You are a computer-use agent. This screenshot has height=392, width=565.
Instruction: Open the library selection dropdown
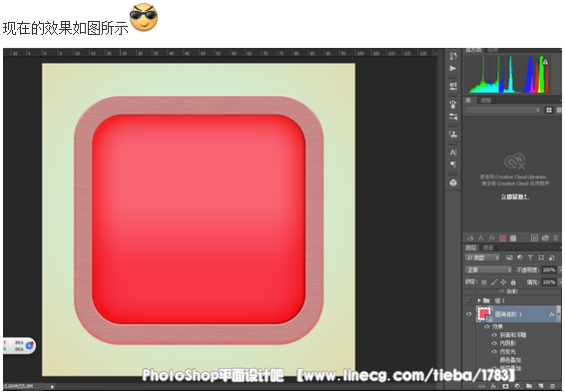tap(503, 110)
